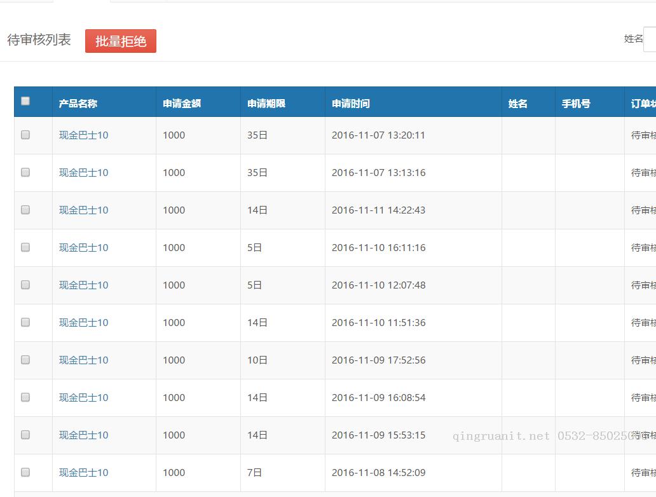Click 14日 term in 11:51:36 row
Screen dimensions: 656x497
[x=257, y=323]
